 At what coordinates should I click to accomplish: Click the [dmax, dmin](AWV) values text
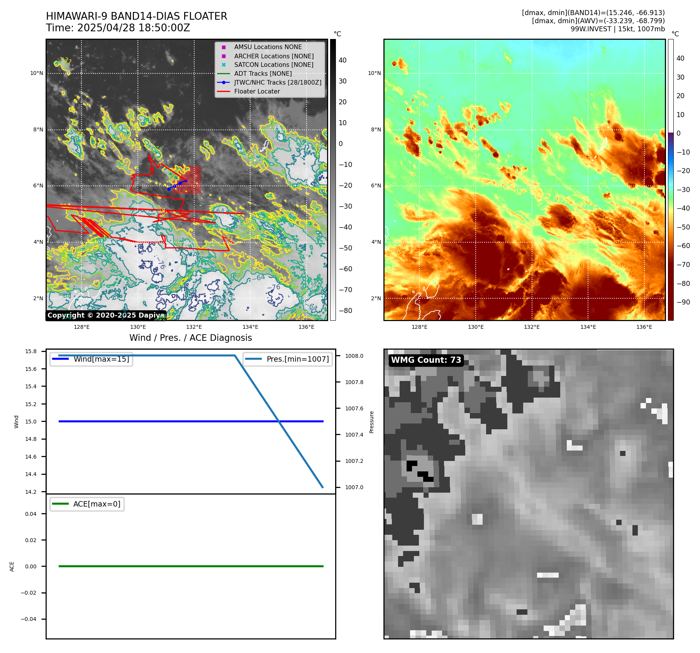[598, 21]
